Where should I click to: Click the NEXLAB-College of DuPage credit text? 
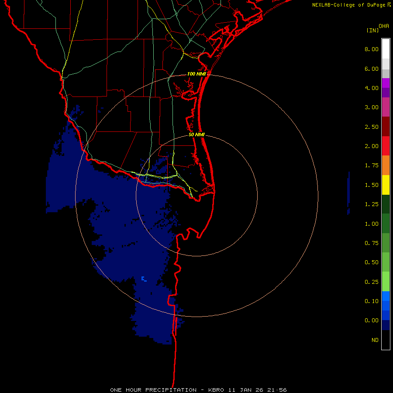coord(349,5)
